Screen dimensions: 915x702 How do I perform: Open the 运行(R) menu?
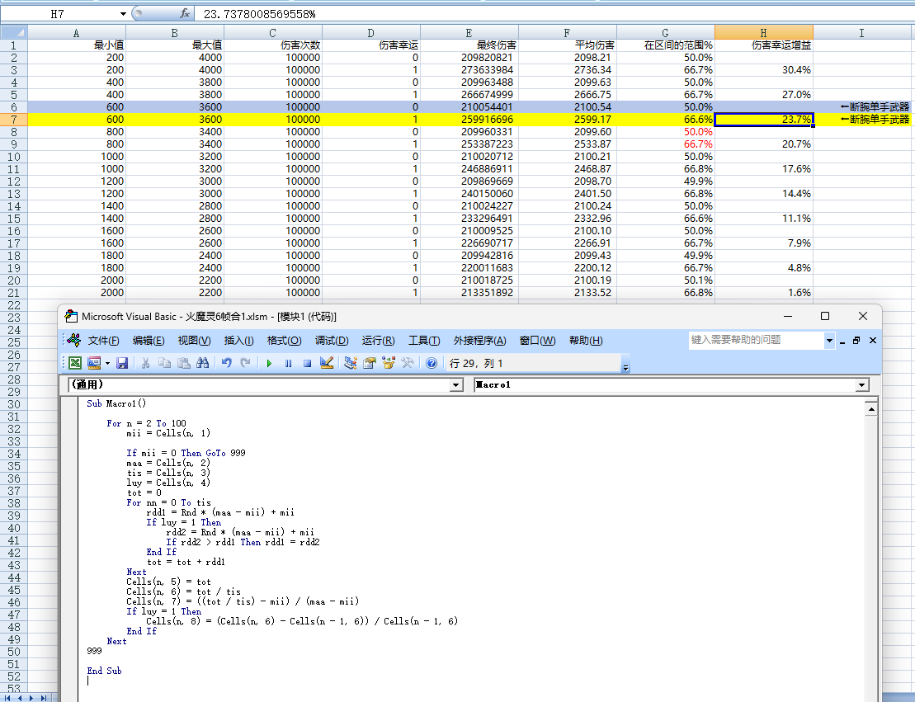click(x=378, y=341)
